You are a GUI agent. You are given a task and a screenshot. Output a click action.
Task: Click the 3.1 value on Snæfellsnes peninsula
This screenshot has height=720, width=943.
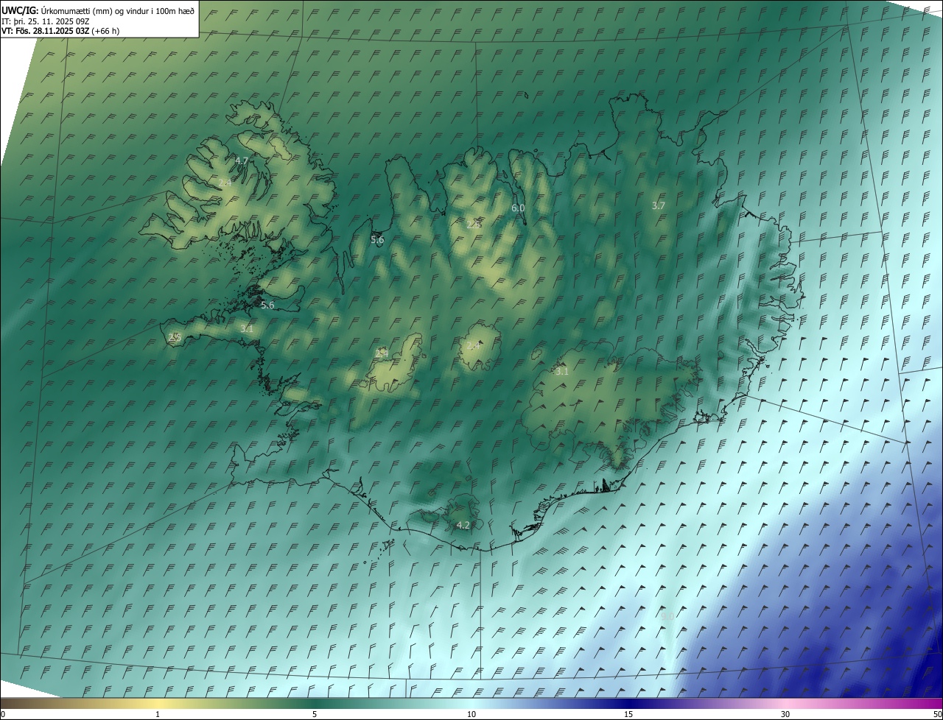coord(246,329)
